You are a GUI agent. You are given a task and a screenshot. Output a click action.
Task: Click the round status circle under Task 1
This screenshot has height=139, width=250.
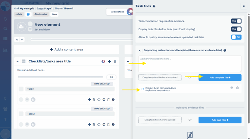pos(21,100)
